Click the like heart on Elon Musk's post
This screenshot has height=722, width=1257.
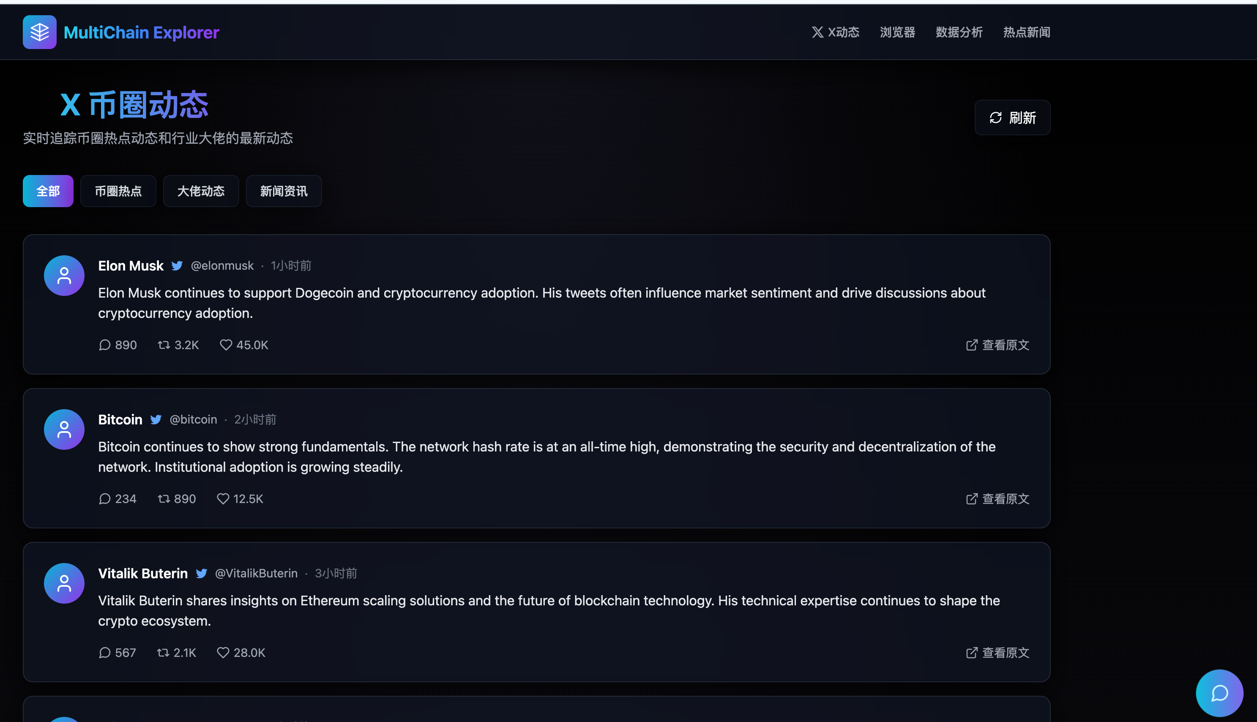pyautogui.click(x=226, y=345)
